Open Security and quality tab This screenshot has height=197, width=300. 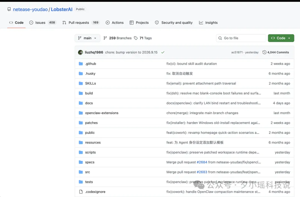[x=174, y=22]
